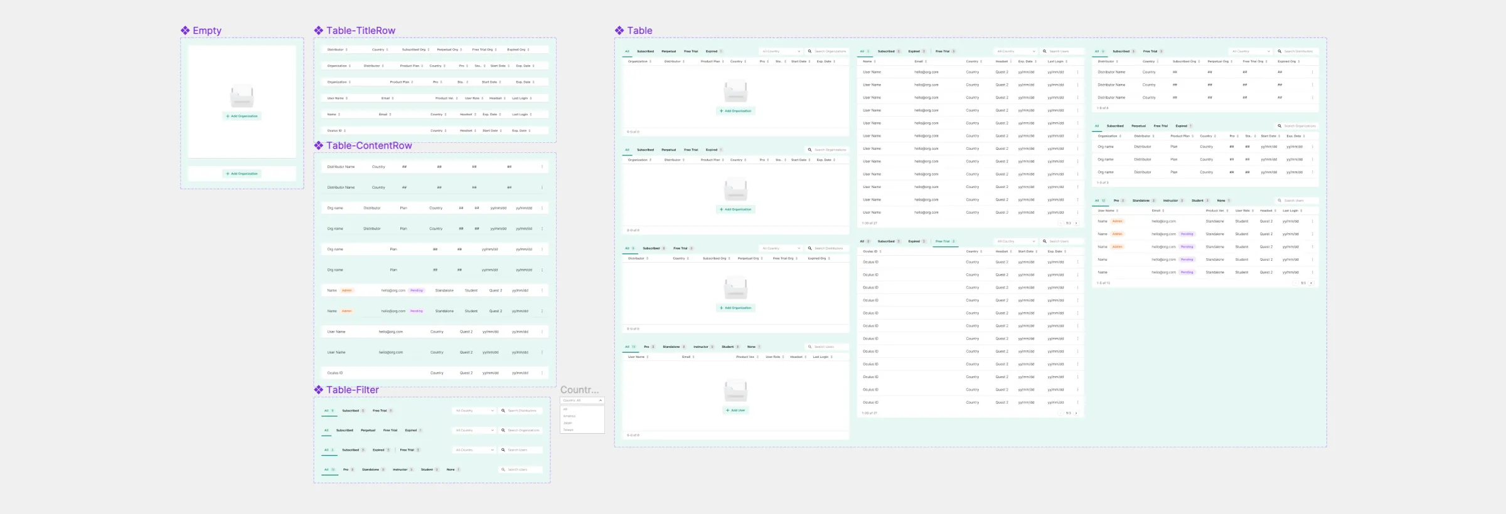Click the truncated Countr... frame label
Image resolution: width=1506 pixels, height=514 pixels.
point(579,390)
